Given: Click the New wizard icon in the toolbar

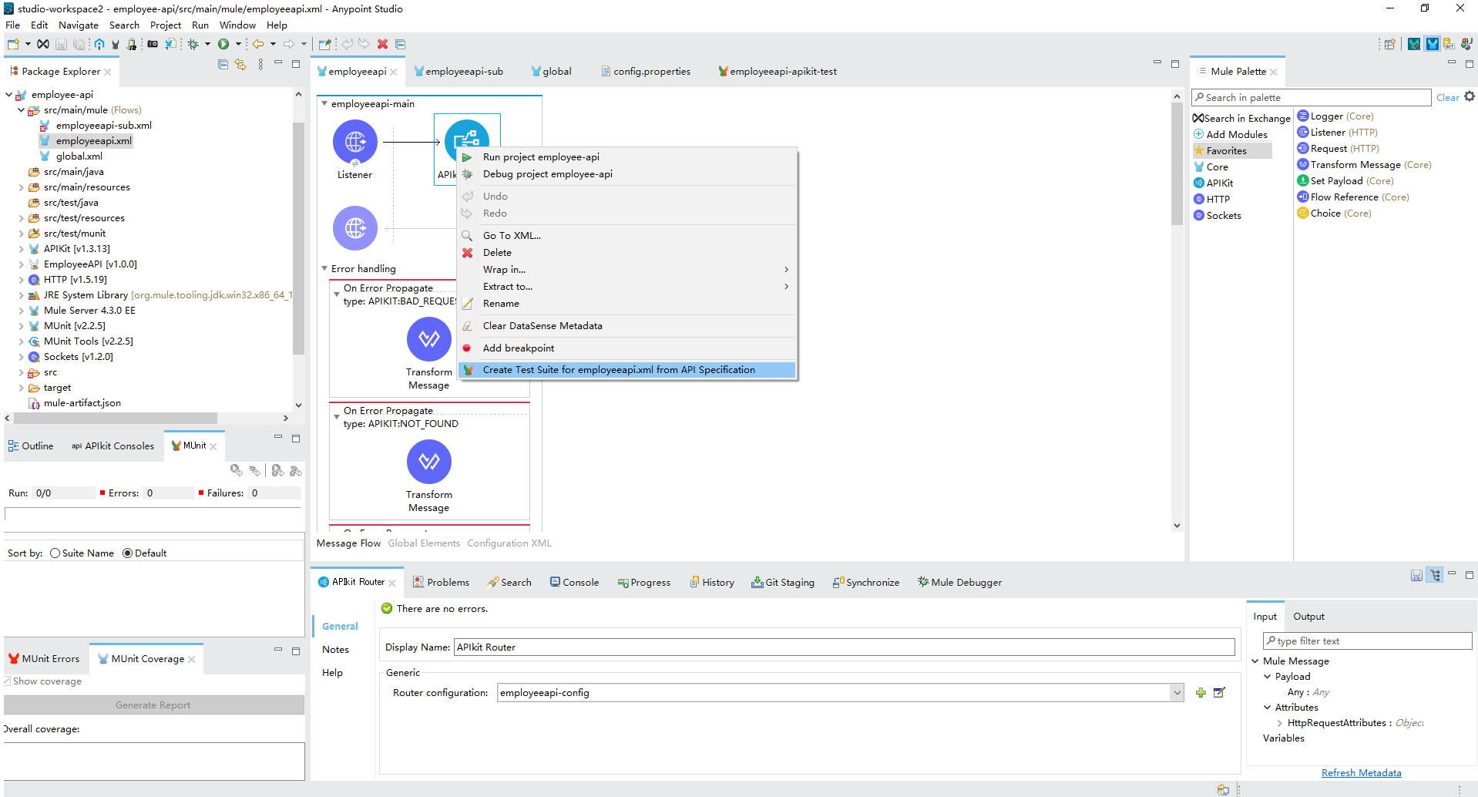Looking at the screenshot, I should pyautogui.click(x=13, y=44).
